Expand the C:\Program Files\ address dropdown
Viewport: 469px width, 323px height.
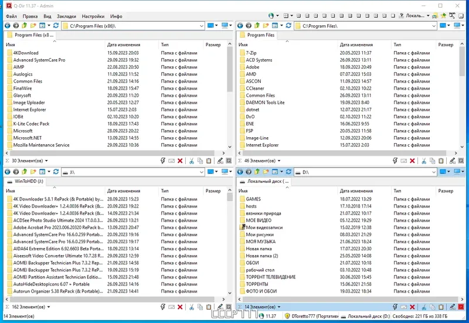tap(434, 26)
